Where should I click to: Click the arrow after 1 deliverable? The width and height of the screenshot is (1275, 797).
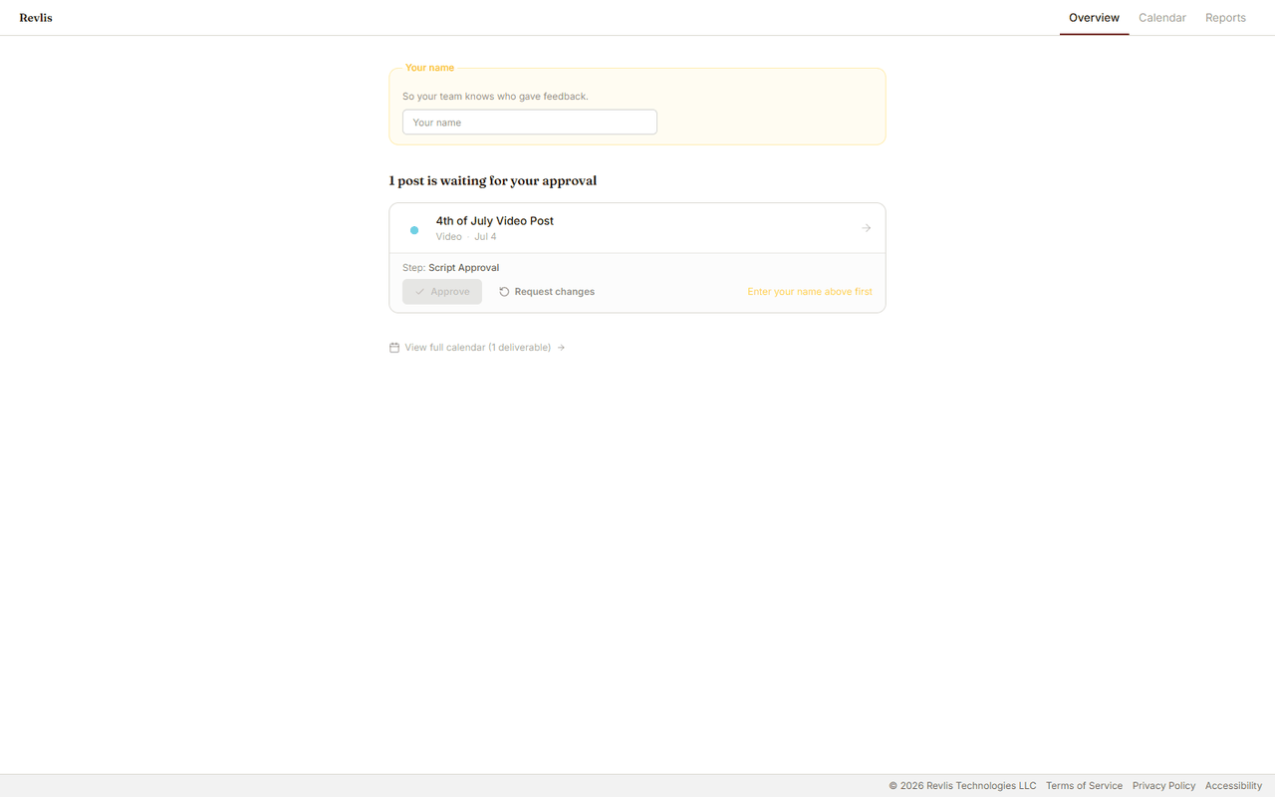[x=562, y=348]
